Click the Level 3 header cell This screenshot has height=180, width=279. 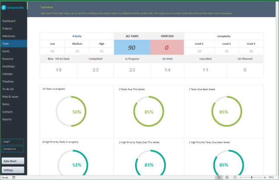point(251,44)
